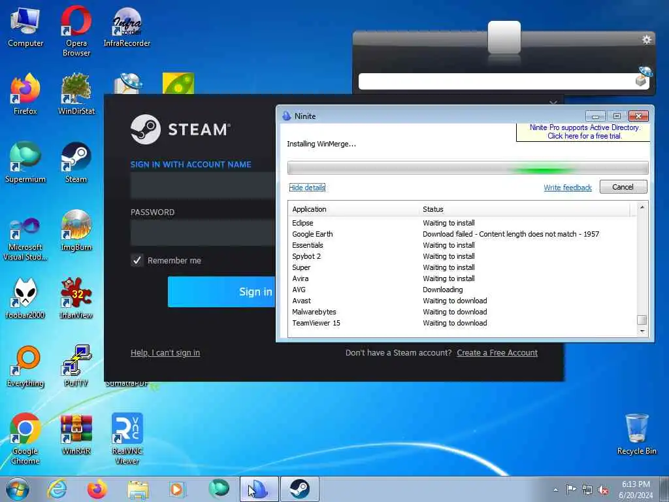Click the Sign in button in Steam
The height and width of the screenshot is (502, 669).
[221, 292]
